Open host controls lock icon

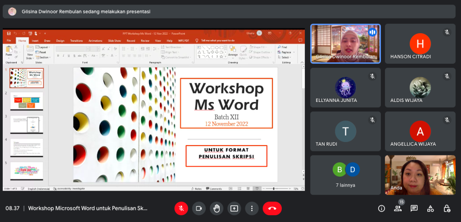click(447, 209)
